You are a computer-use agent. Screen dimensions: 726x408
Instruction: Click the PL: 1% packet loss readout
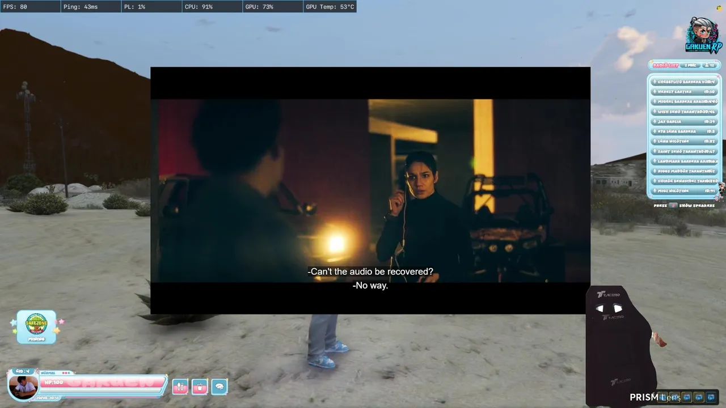pos(151,7)
